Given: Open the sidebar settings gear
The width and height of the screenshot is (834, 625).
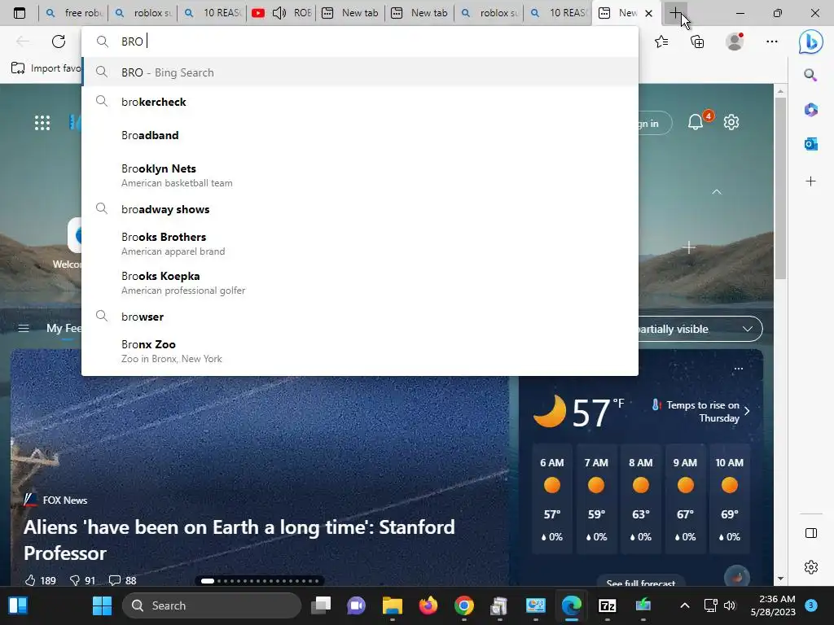Looking at the screenshot, I should click(x=811, y=567).
